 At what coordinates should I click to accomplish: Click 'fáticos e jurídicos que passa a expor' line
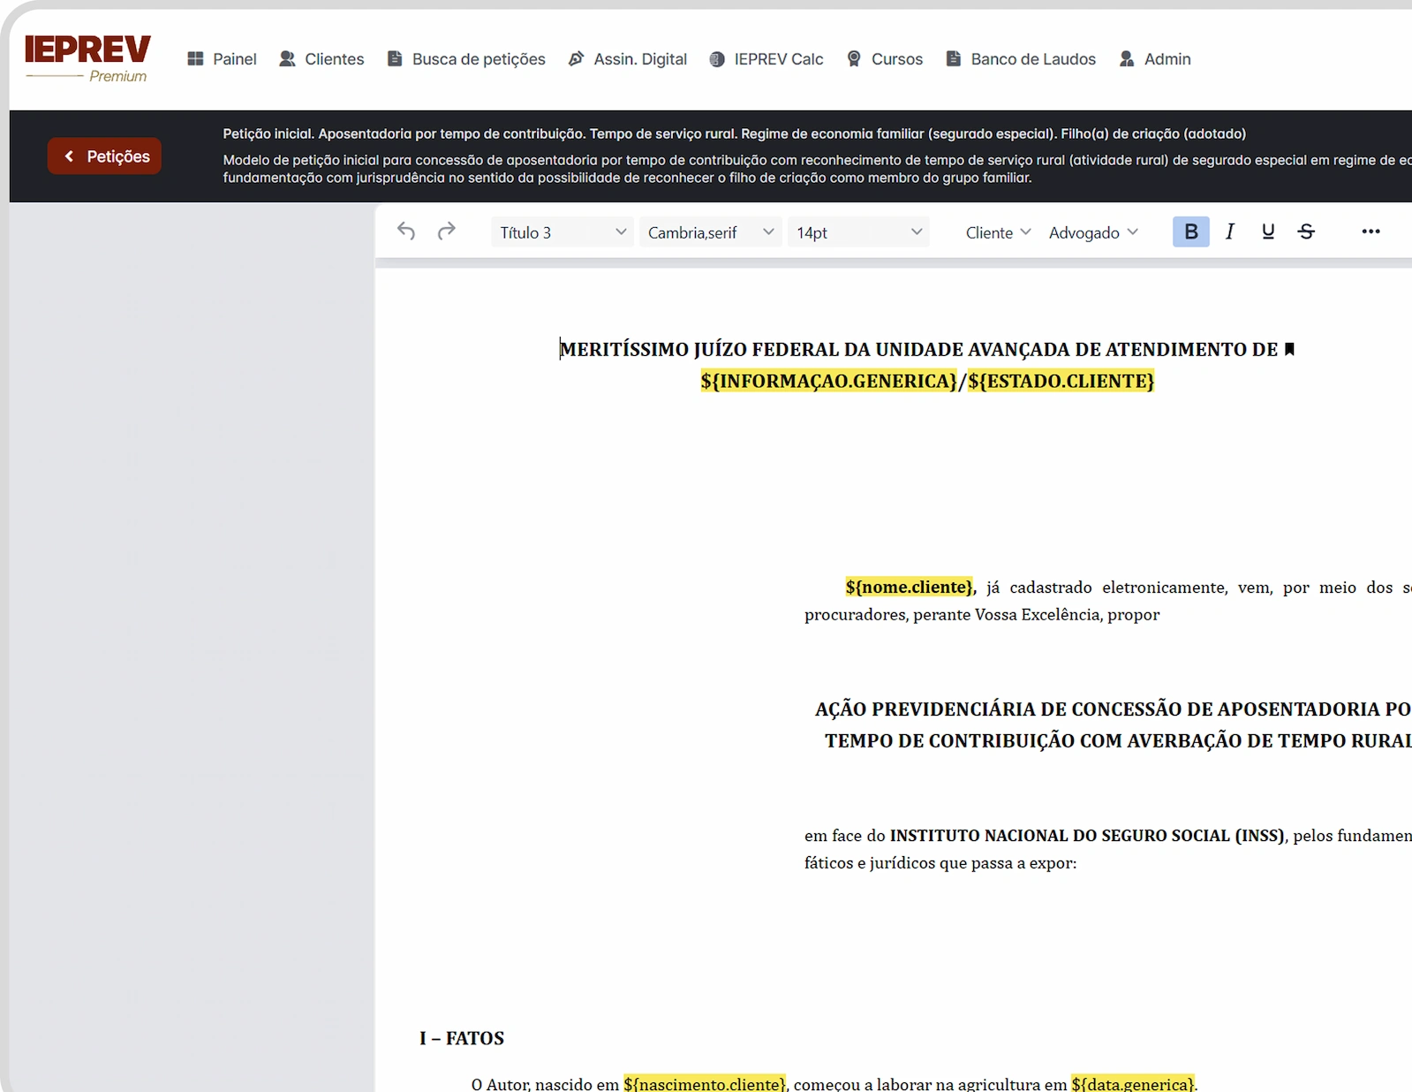(x=940, y=863)
